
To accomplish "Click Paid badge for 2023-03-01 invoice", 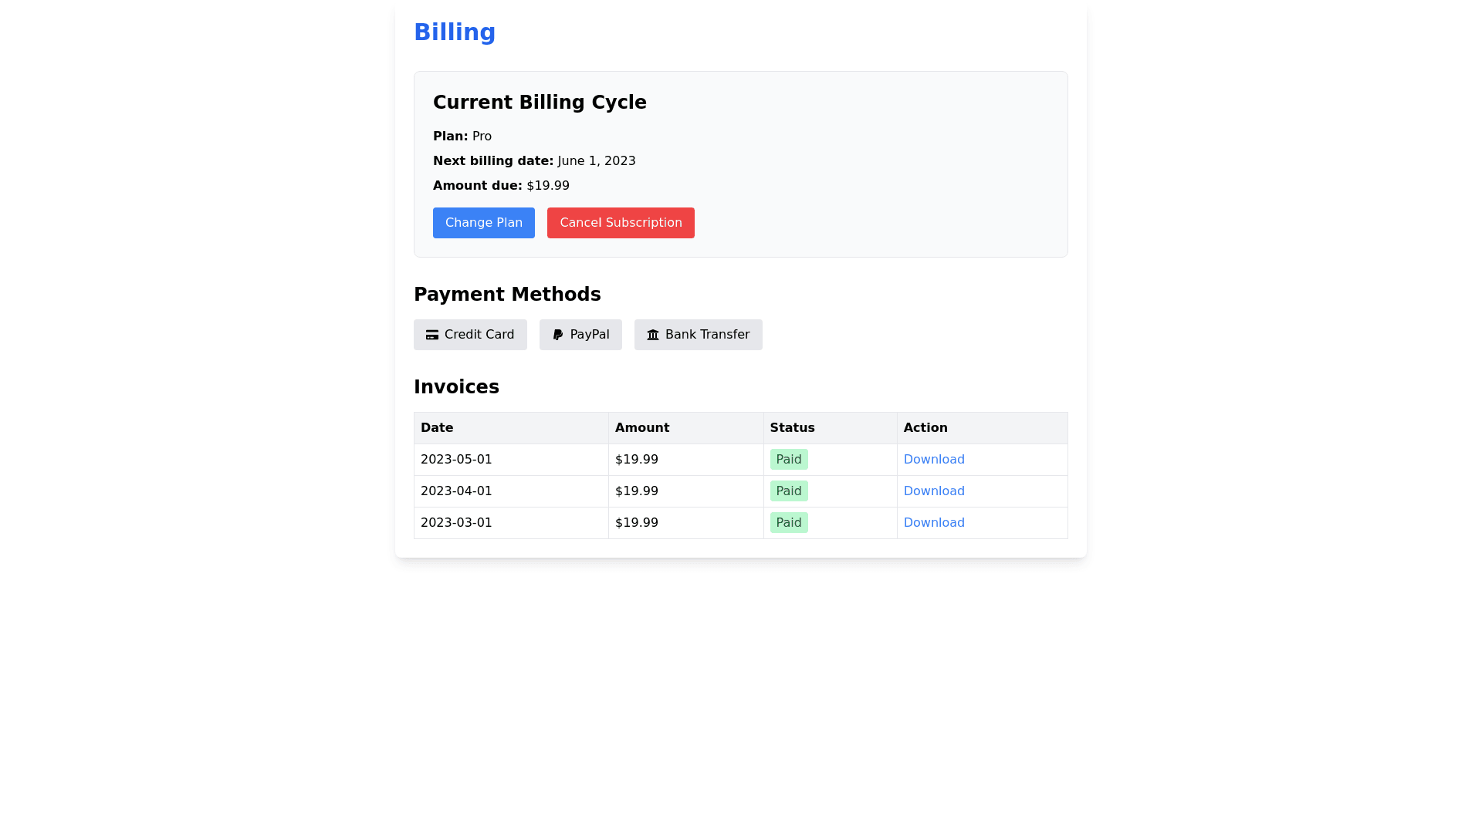I will click(789, 523).
